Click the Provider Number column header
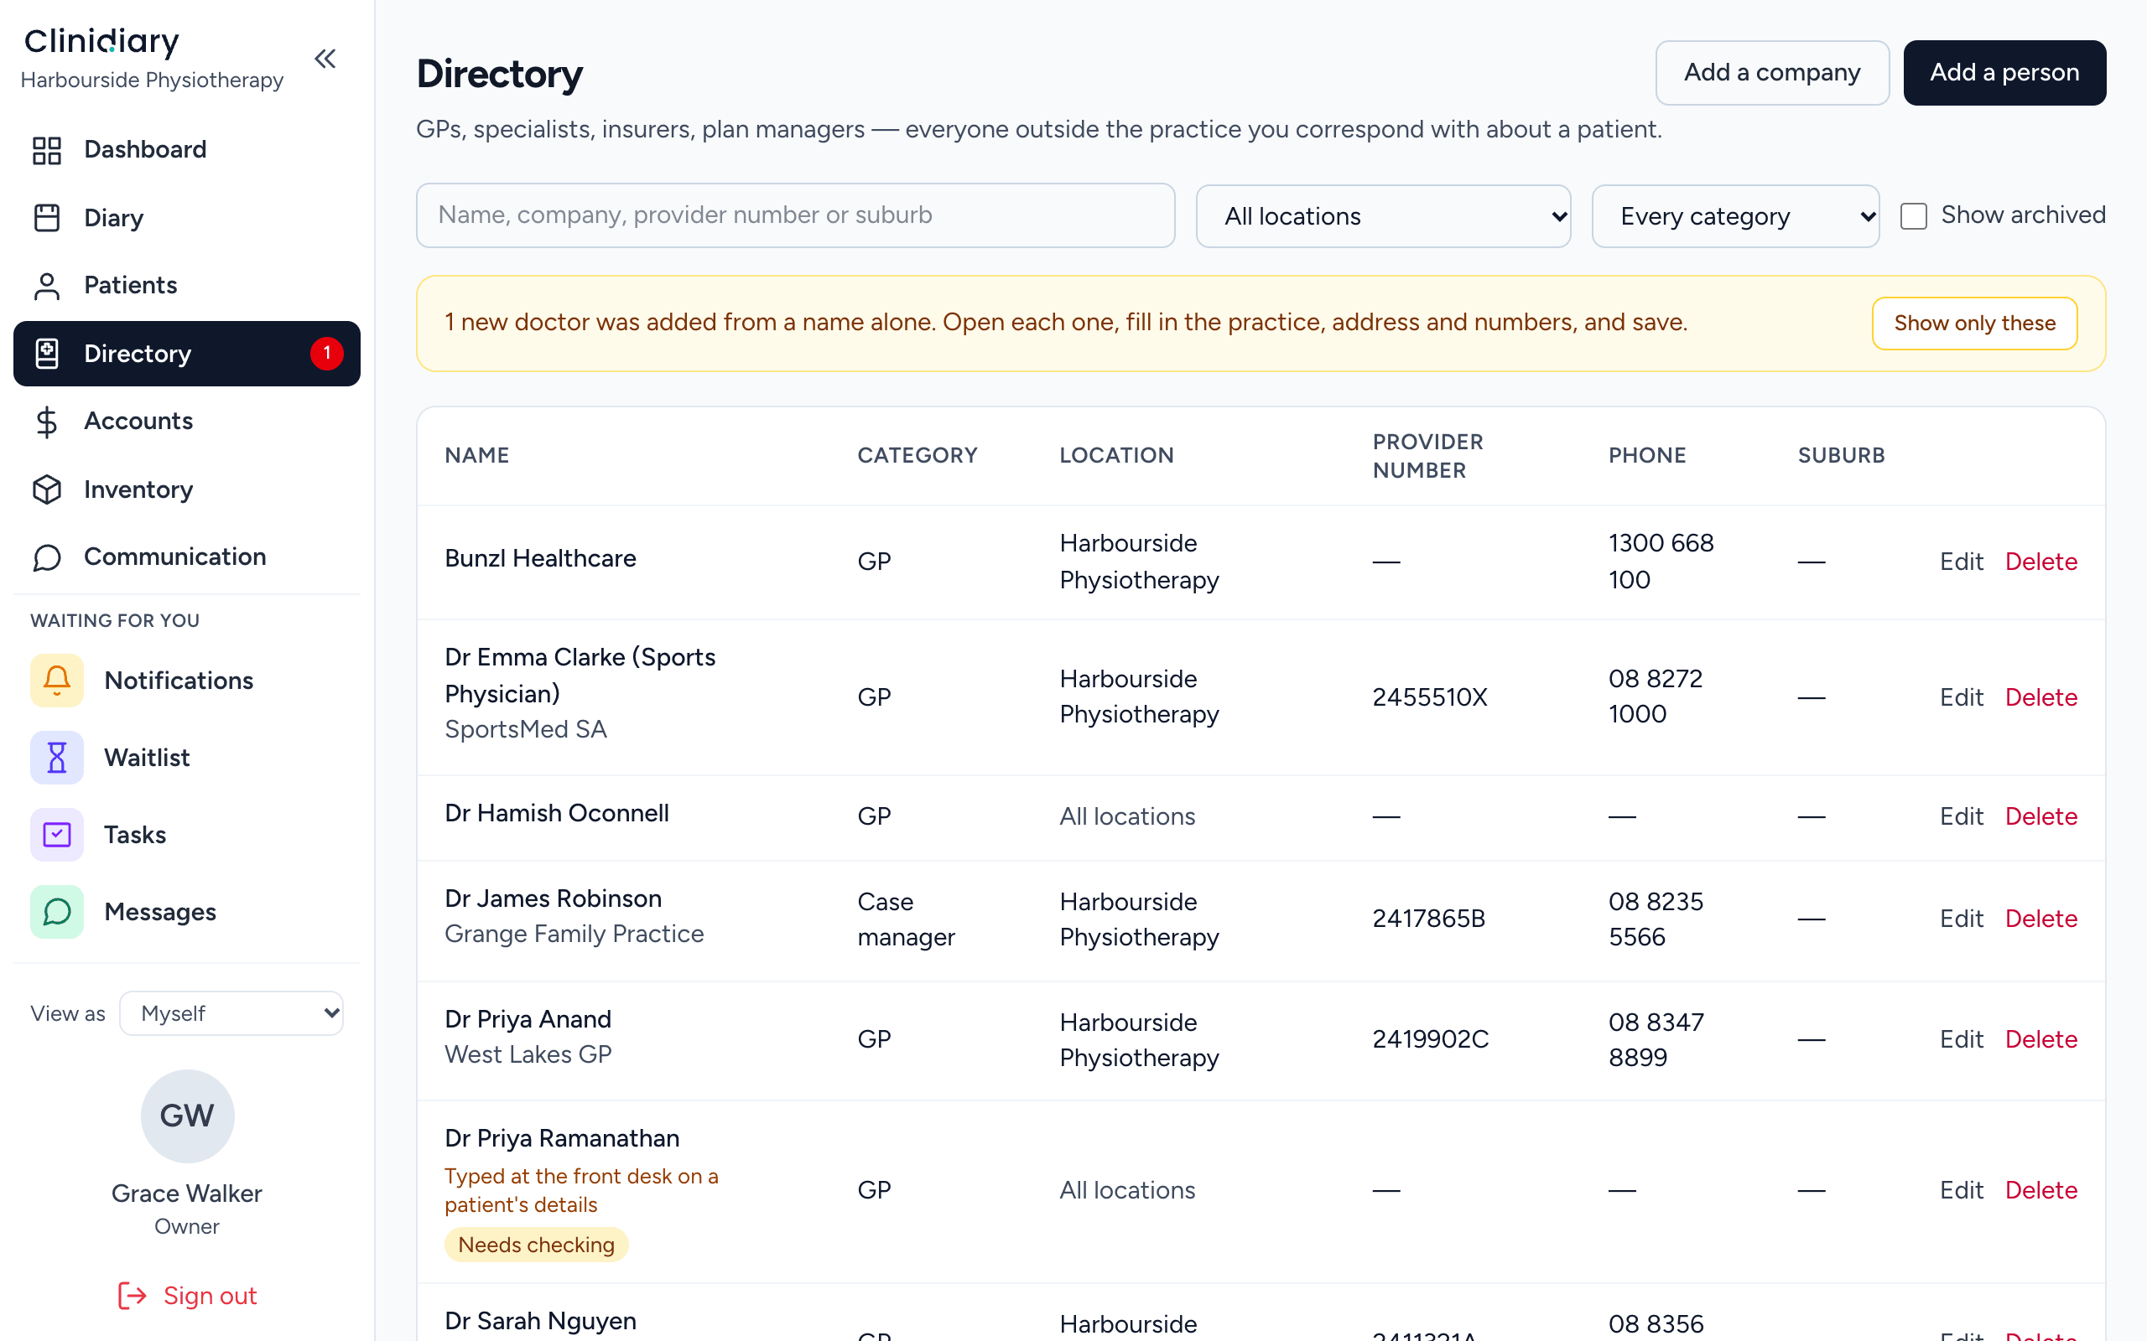This screenshot has height=1341, width=2147. point(1427,456)
